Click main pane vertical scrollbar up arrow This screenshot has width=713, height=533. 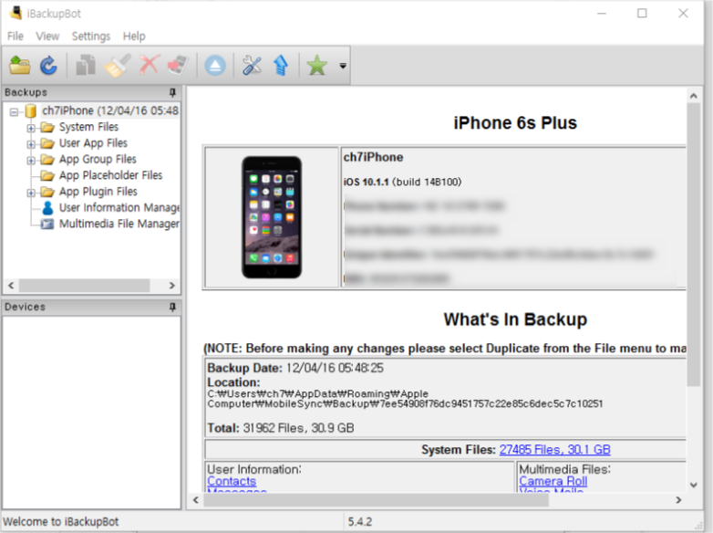[694, 96]
